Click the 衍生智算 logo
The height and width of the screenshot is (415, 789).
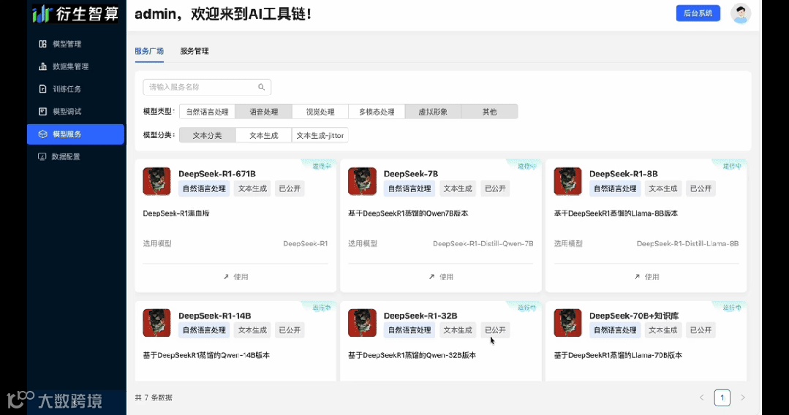(x=75, y=14)
